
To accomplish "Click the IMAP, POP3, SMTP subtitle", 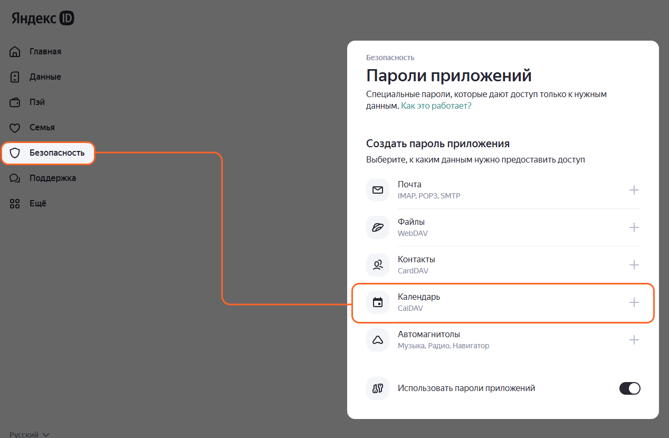I will click(429, 196).
